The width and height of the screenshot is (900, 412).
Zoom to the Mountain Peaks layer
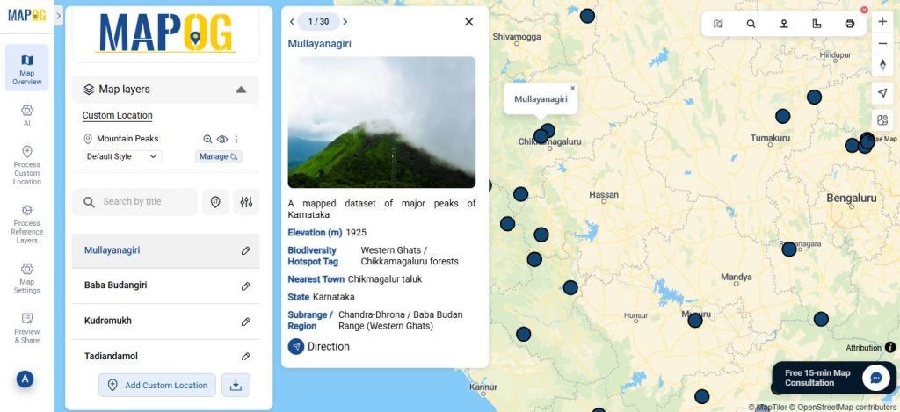207,139
